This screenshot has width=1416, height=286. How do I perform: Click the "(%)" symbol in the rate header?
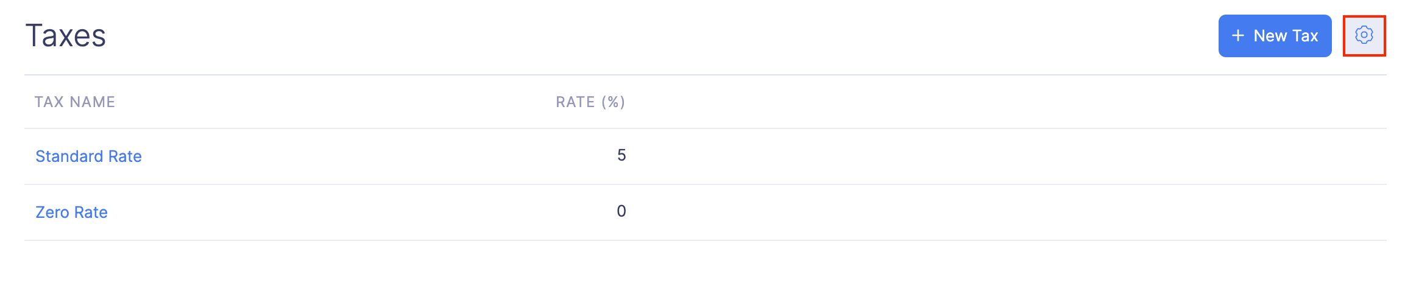tap(613, 102)
